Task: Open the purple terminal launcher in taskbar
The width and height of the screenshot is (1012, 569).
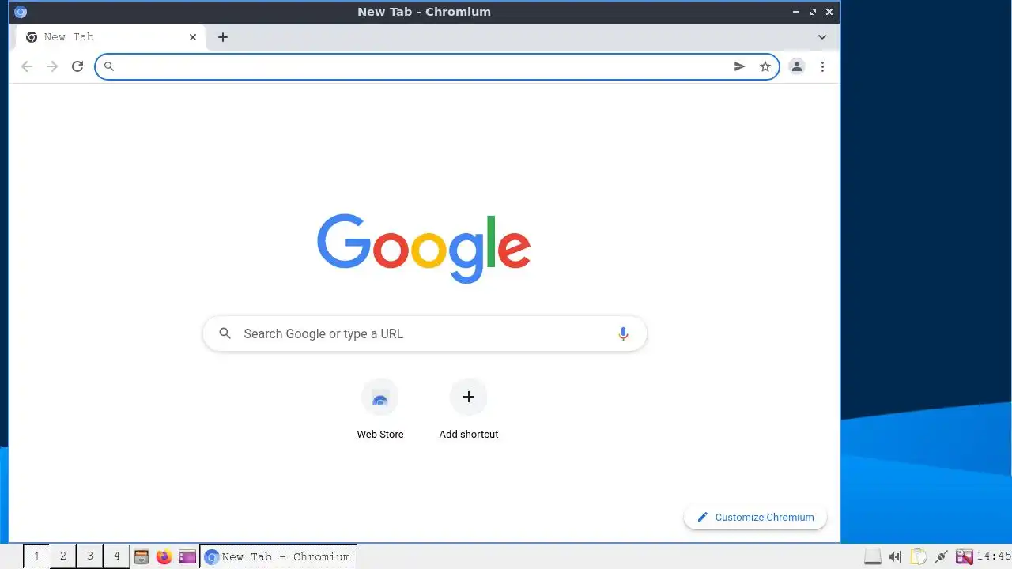Action: point(187,556)
